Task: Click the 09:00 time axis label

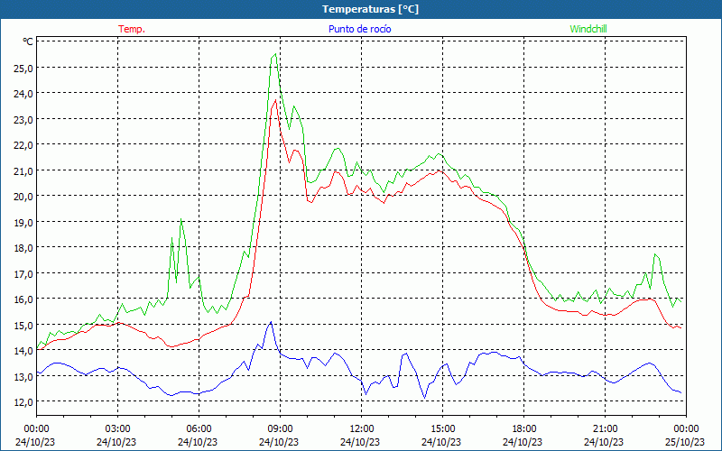Action: point(280,429)
